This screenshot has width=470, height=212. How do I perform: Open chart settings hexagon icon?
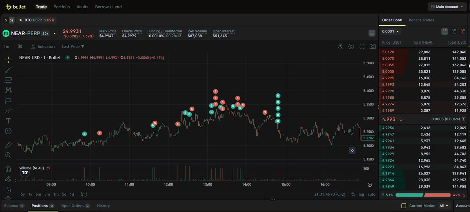[351, 46]
